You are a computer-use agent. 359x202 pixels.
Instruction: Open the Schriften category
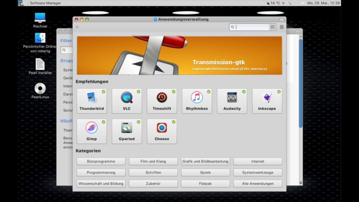[153, 173]
